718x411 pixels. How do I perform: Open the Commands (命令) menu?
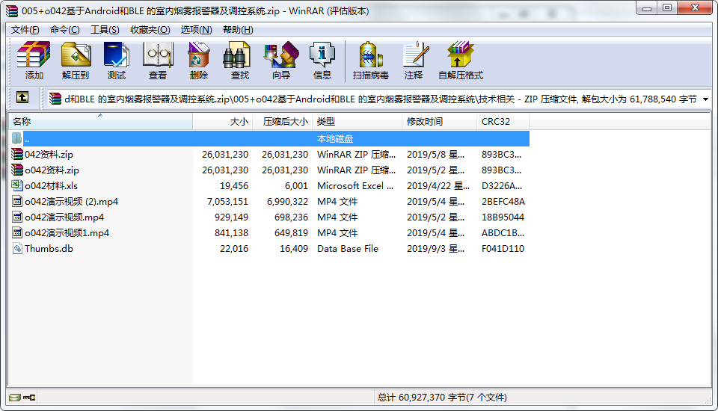pyautogui.click(x=64, y=30)
